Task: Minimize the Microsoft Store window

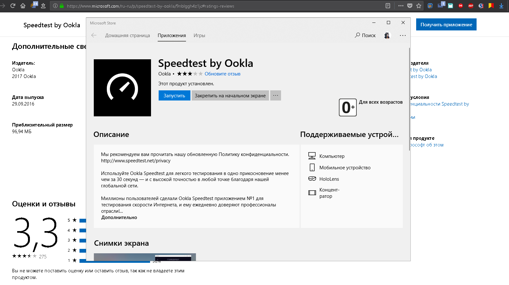Action: click(374, 23)
